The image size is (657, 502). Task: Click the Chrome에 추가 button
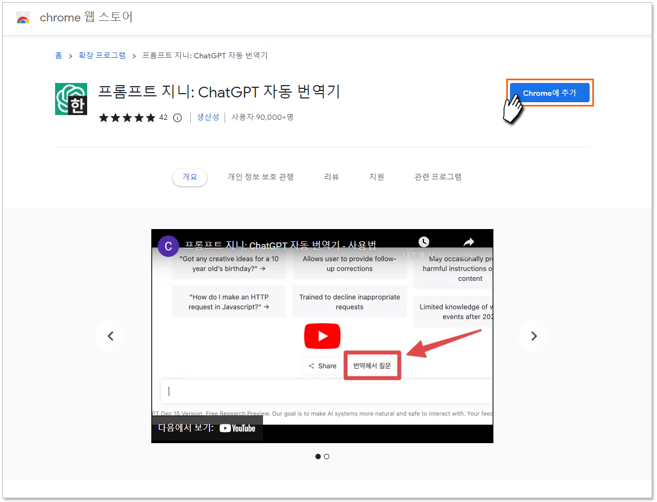tap(550, 92)
